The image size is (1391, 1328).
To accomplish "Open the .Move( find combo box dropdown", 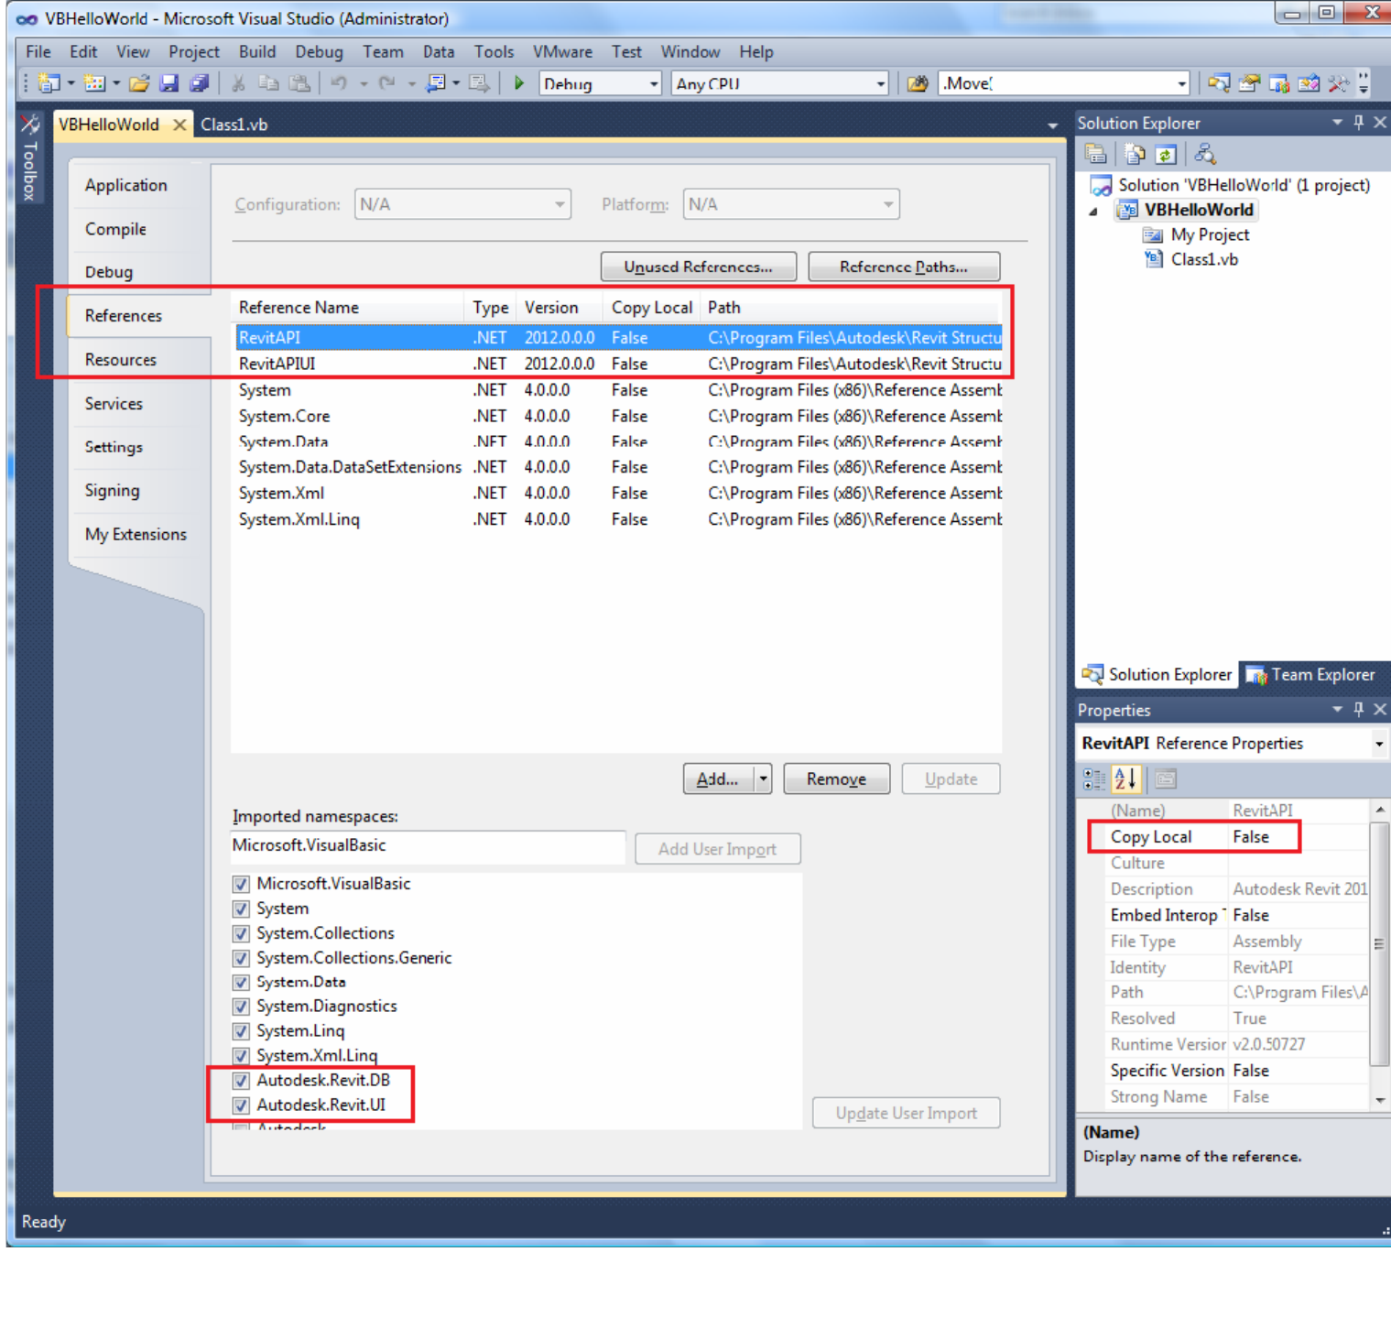I will click(x=1181, y=84).
